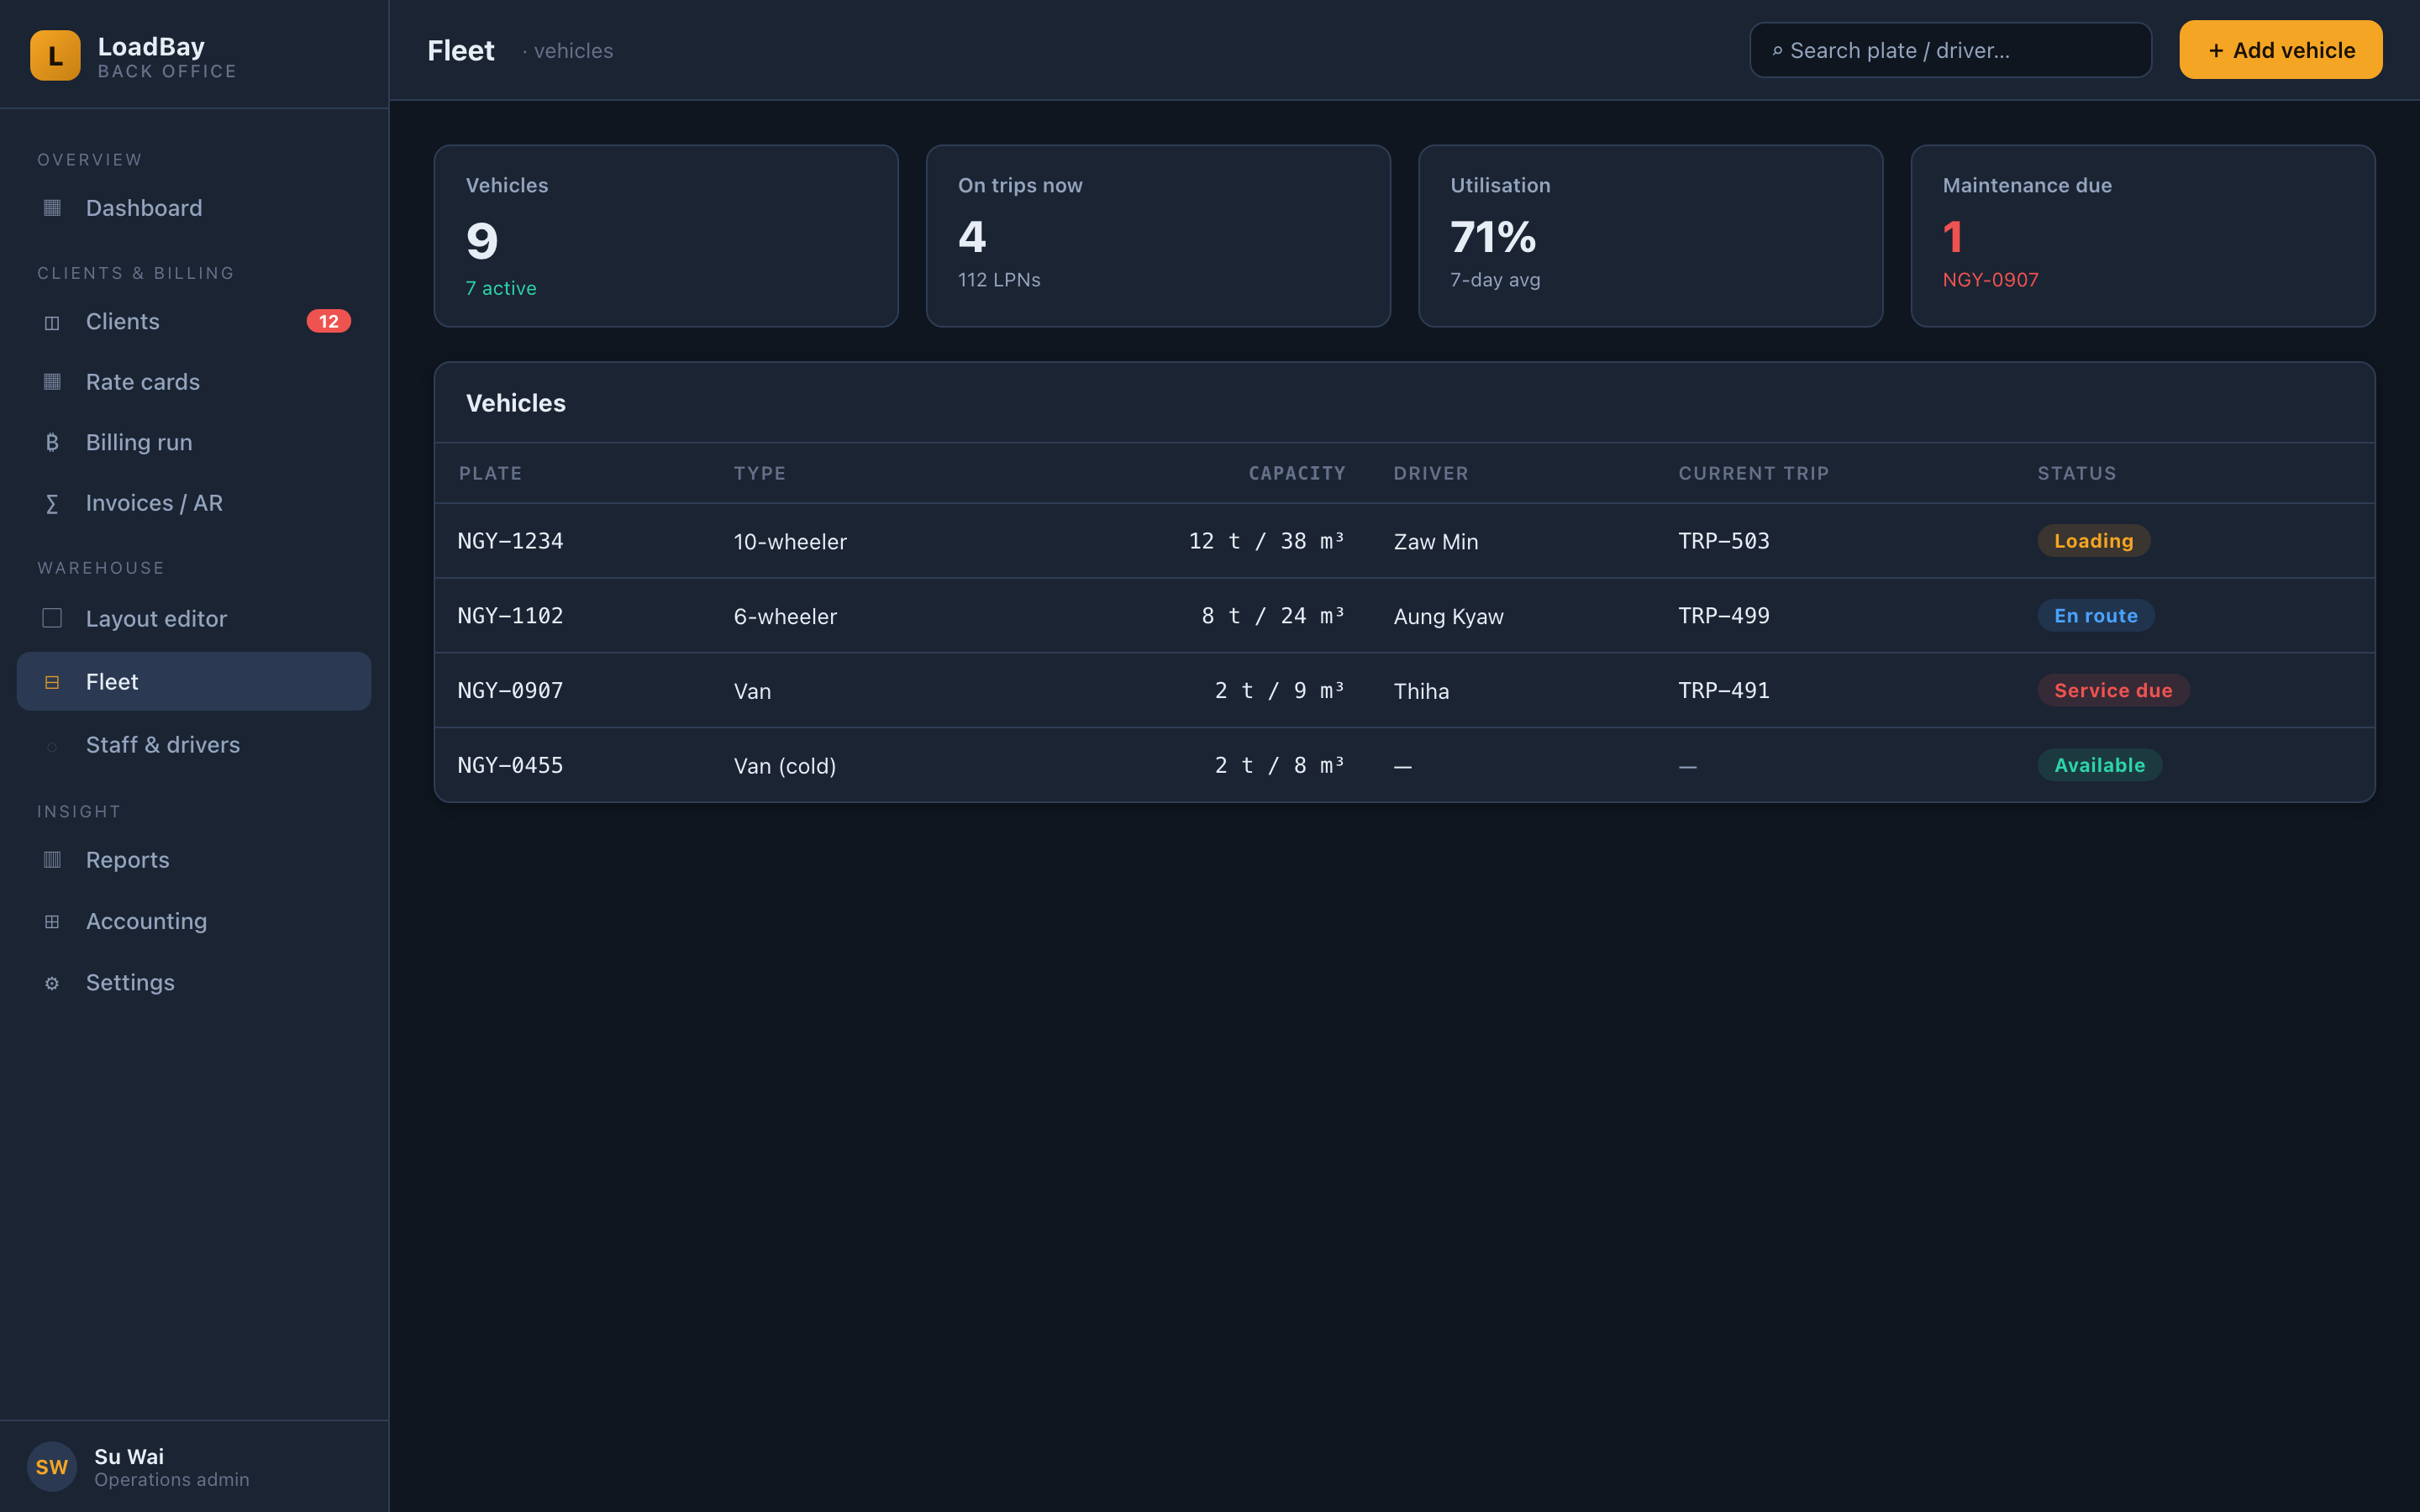Open the Dashboard grid icon

(x=52, y=208)
